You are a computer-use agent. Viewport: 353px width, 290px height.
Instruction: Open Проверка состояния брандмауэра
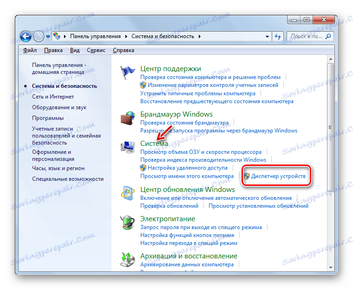point(184,123)
